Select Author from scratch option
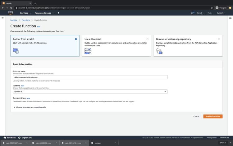This screenshot has width=233, height=146. [x=76, y=39]
